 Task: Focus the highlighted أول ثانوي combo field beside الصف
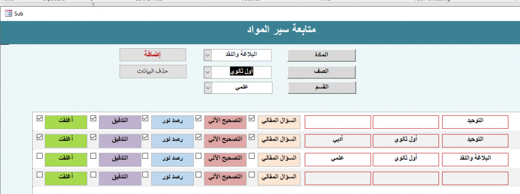pyautogui.click(x=241, y=72)
